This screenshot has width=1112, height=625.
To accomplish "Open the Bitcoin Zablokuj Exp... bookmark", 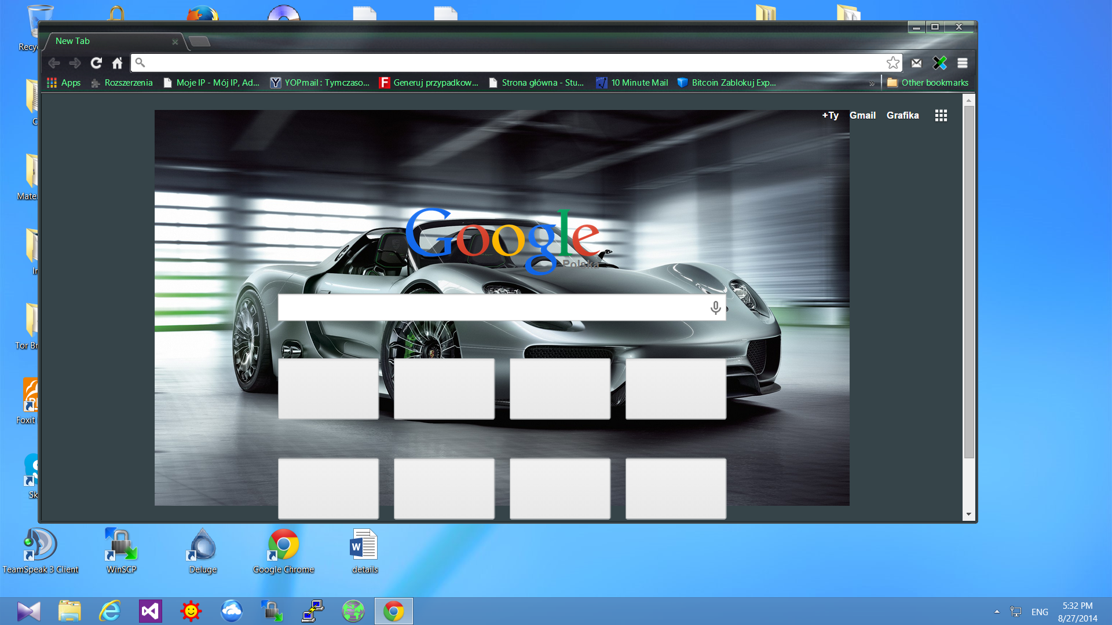I will coord(727,83).
